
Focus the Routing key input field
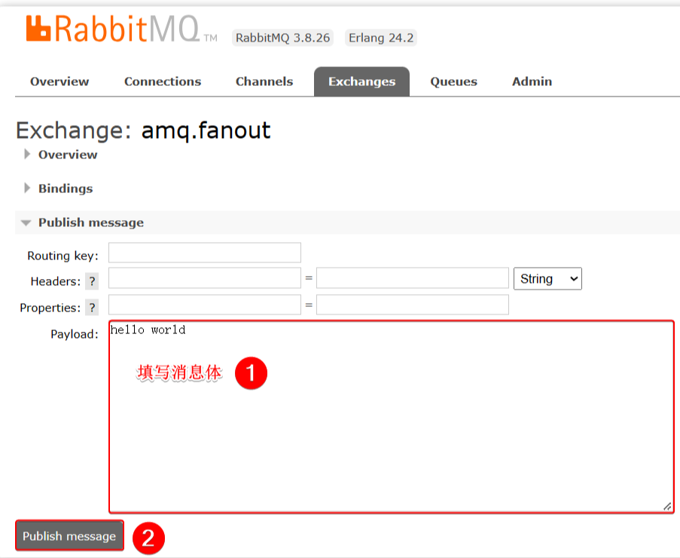[x=205, y=253]
